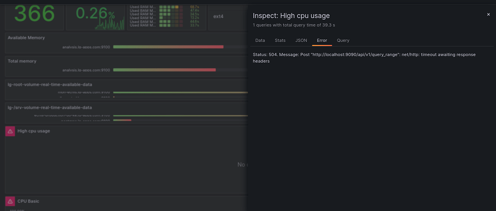Switch to the Data tab
This screenshot has height=211, width=496.
click(x=260, y=40)
